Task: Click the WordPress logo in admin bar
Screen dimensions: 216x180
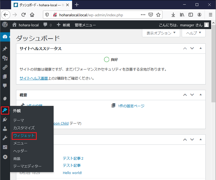Action: point(5,25)
